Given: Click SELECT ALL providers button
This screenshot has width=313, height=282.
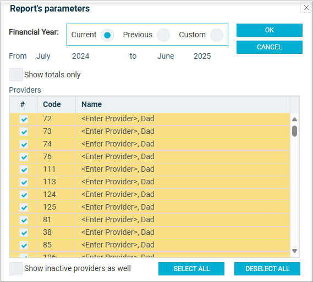Looking at the screenshot, I should click(191, 269).
